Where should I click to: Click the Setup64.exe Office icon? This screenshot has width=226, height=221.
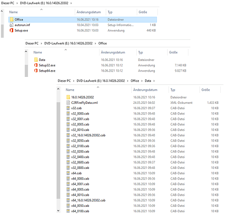[36, 71]
